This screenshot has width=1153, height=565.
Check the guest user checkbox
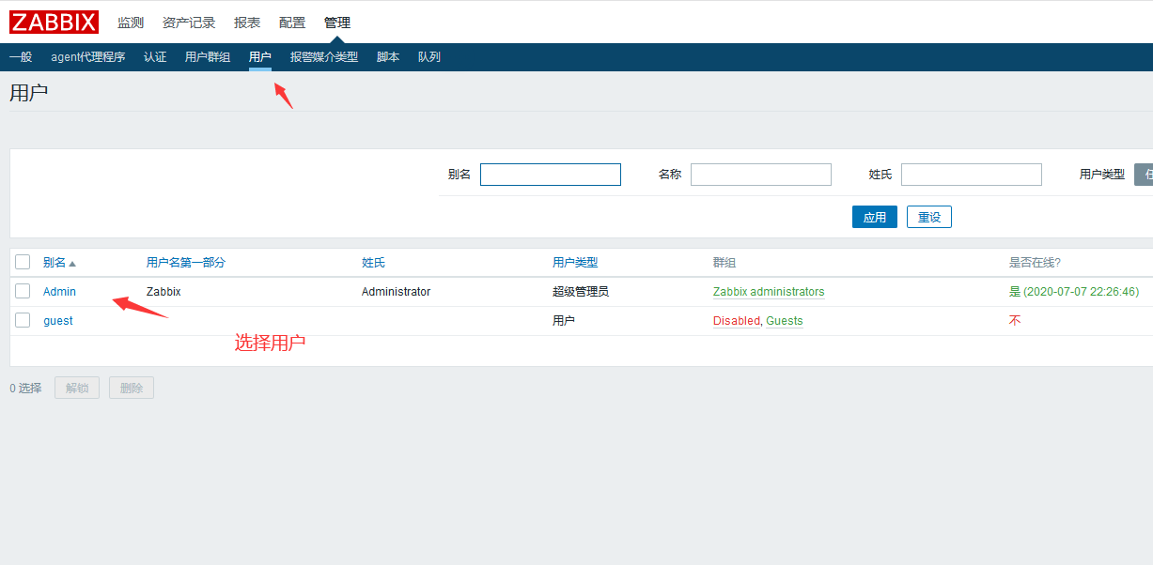coord(23,321)
